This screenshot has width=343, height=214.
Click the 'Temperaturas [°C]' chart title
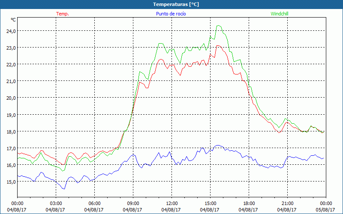click(x=176, y=4)
